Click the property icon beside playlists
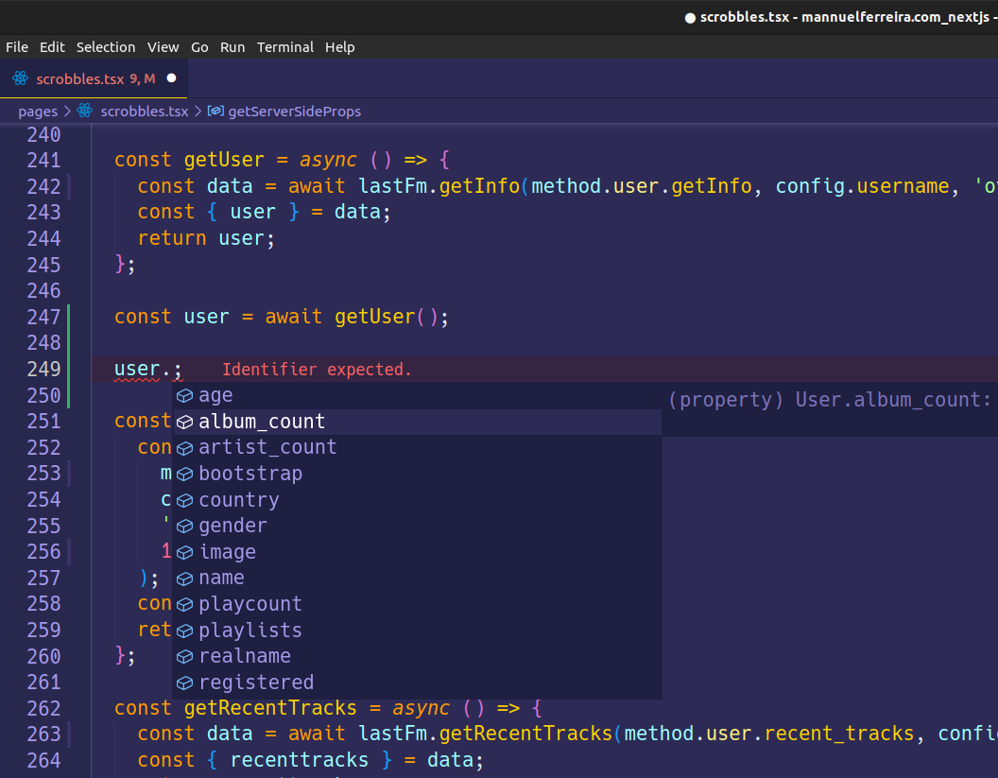998x778 pixels. pyautogui.click(x=184, y=631)
